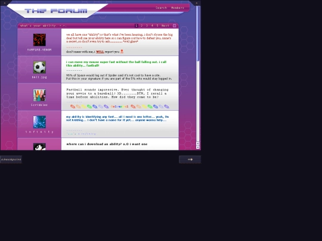Click the checkpoint button

(x=11, y=159)
